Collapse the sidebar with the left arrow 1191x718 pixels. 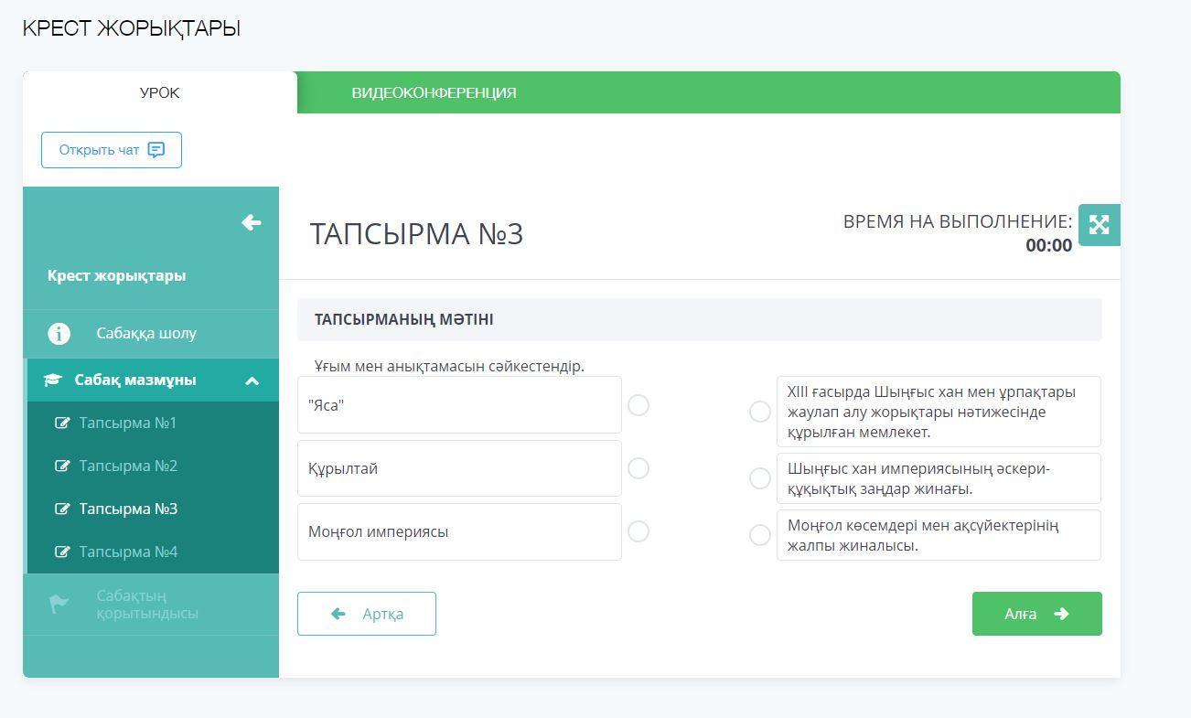point(252,222)
